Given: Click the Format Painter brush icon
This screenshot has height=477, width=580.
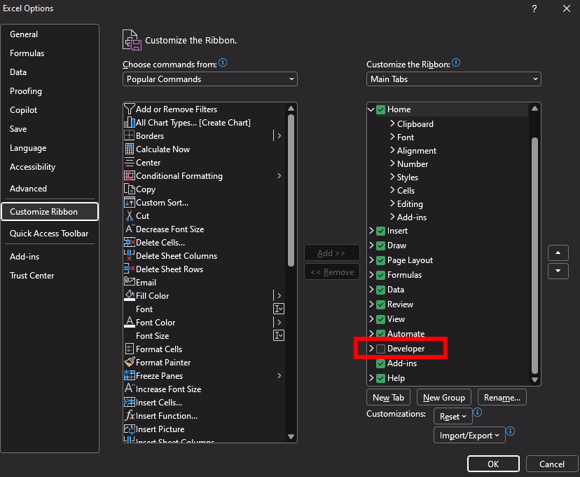Looking at the screenshot, I should 129,362.
